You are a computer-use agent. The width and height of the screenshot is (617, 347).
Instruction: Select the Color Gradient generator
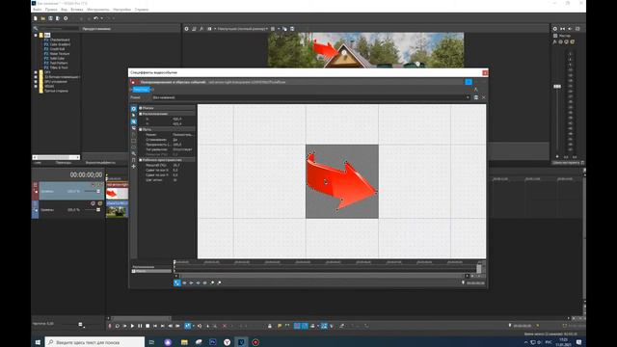pyautogui.click(x=60, y=44)
